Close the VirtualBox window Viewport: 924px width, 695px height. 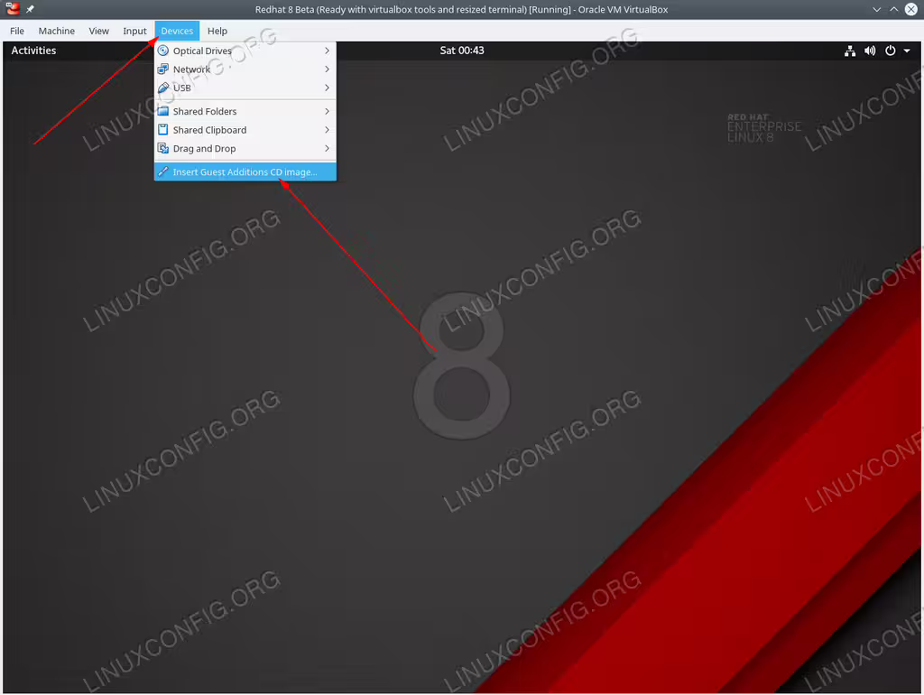click(911, 9)
